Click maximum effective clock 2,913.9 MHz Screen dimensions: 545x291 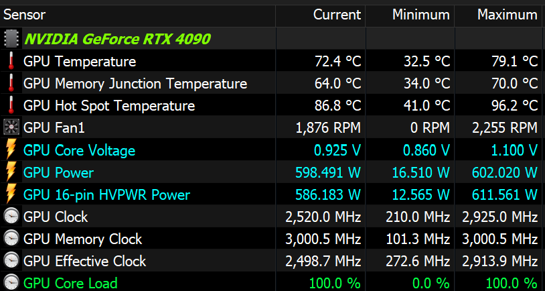point(500,261)
